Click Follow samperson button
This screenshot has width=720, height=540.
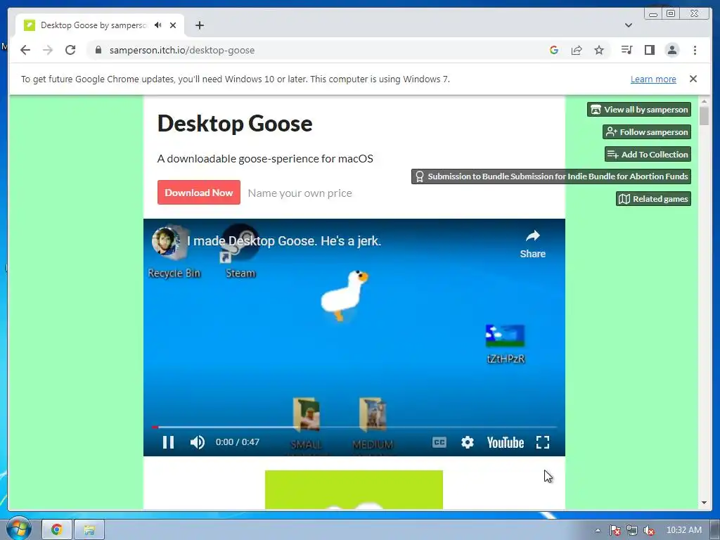click(x=647, y=131)
